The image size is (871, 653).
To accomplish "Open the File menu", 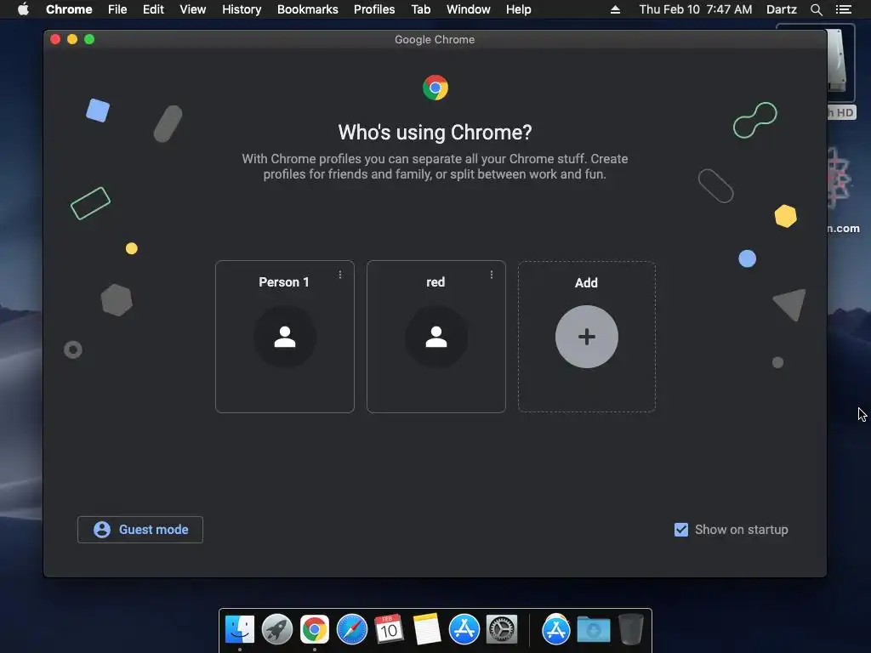I will [x=117, y=9].
